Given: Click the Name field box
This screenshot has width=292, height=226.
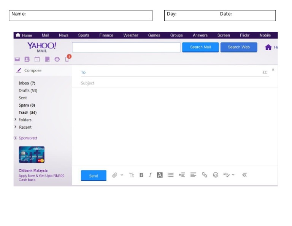Looking at the screenshot, I should click(81, 16).
